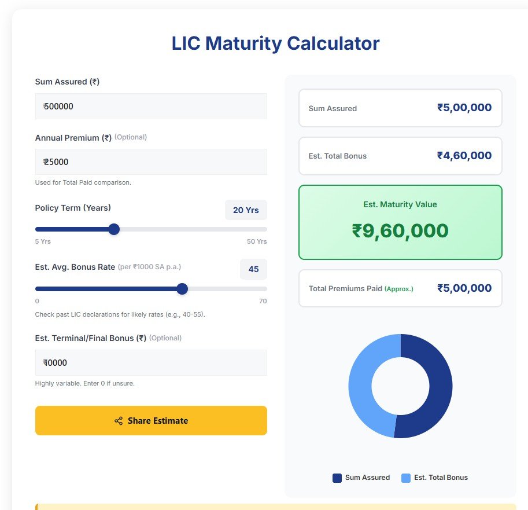This screenshot has height=510, width=528.
Task: Click the Annual Premium input field
Action: 150,162
